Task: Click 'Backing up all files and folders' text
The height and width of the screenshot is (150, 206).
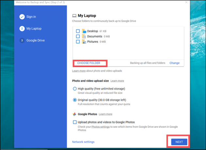Action: 148,63
